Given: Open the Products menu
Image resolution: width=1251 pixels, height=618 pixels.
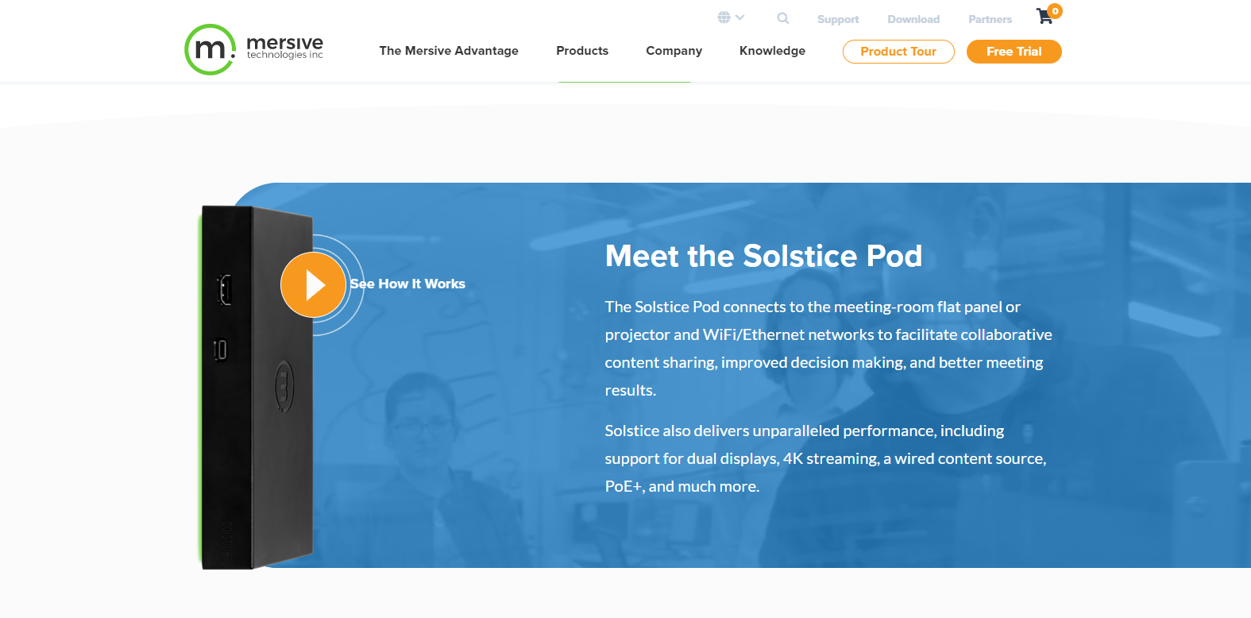Looking at the screenshot, I should tap(582, 51).
